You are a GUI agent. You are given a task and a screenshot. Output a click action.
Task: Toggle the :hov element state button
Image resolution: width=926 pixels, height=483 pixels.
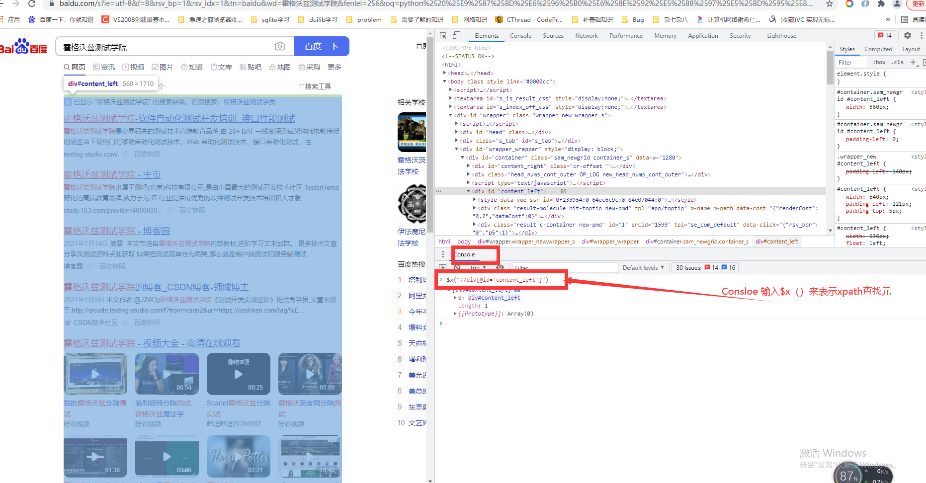click(879, 62)
